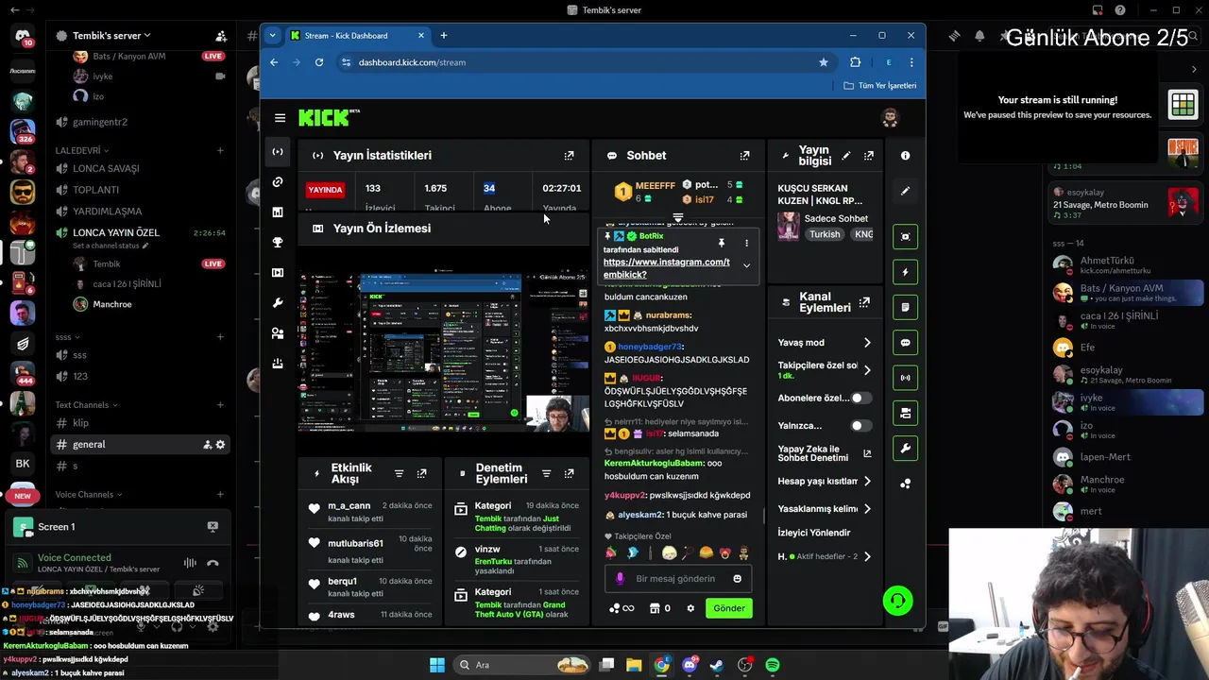1209x680 pixels.
Task: Expand Hesap yaşı kısıtlaması option
Action: [867, 482]
